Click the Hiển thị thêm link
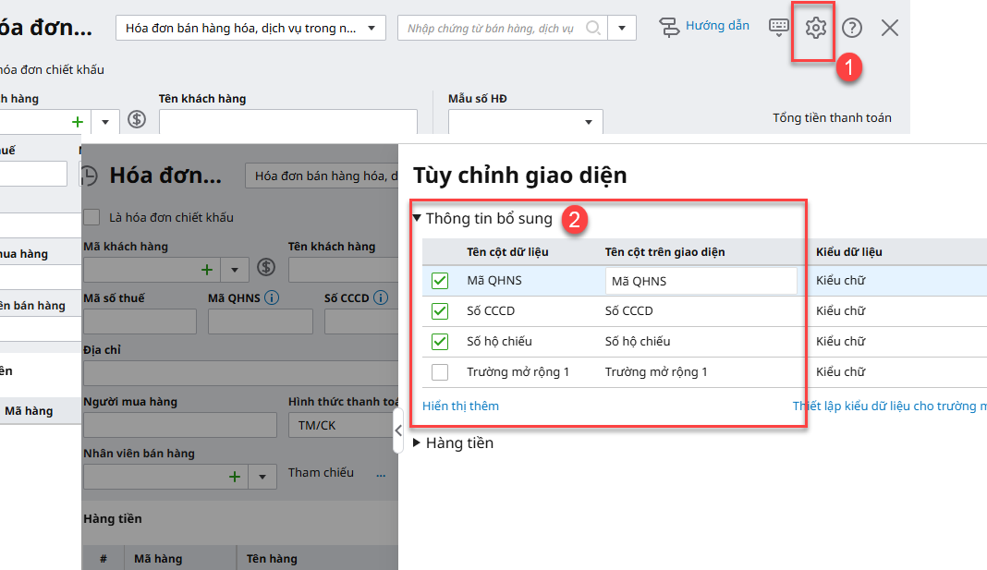Screen dimensions: 987x570 [460, 406]
